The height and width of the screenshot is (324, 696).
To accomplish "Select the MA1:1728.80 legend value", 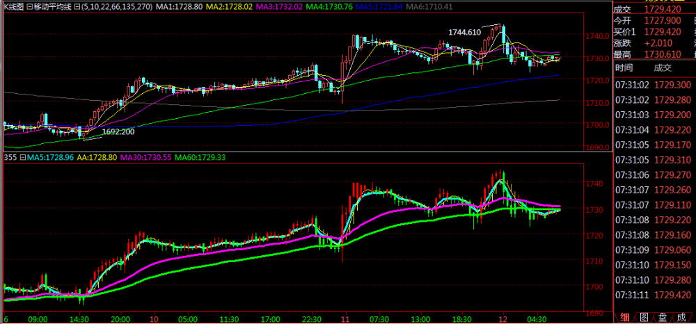I will [x=178, y=7].
